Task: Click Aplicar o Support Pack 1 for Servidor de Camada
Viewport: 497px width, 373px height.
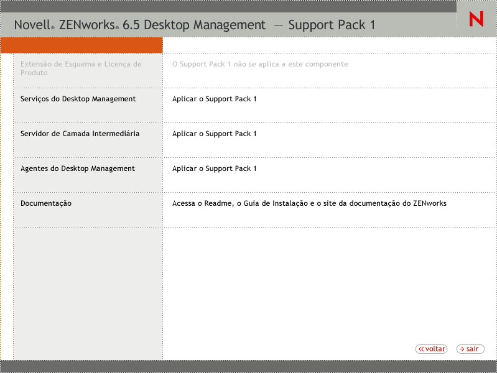Action: 214,134
